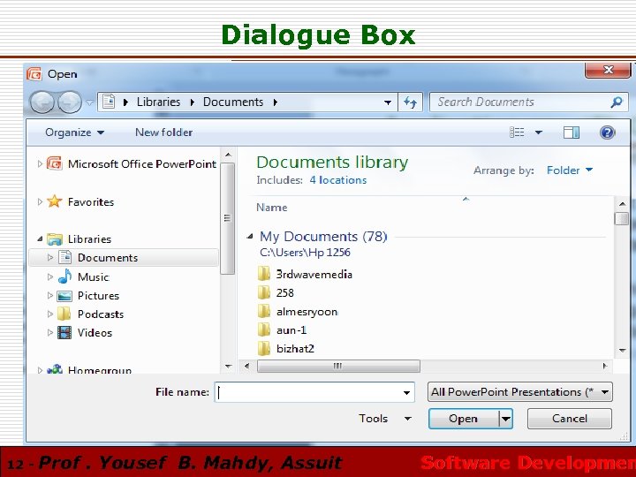This screenshot has height=477, width=636.
Task: Open the All PowerPoint Presentations file type dropdown
Action: tap(520, 392)
